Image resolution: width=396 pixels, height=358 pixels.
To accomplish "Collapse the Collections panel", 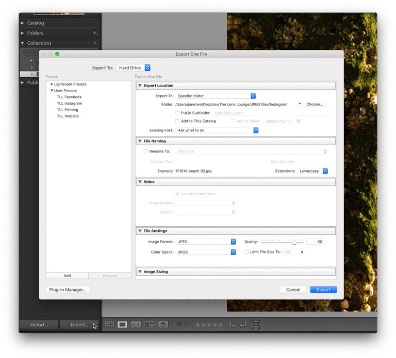I will click(22, 43).
